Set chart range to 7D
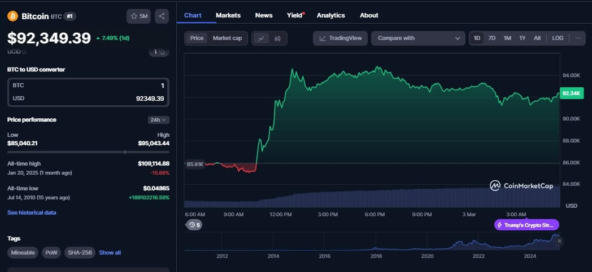 pos(491,38)
